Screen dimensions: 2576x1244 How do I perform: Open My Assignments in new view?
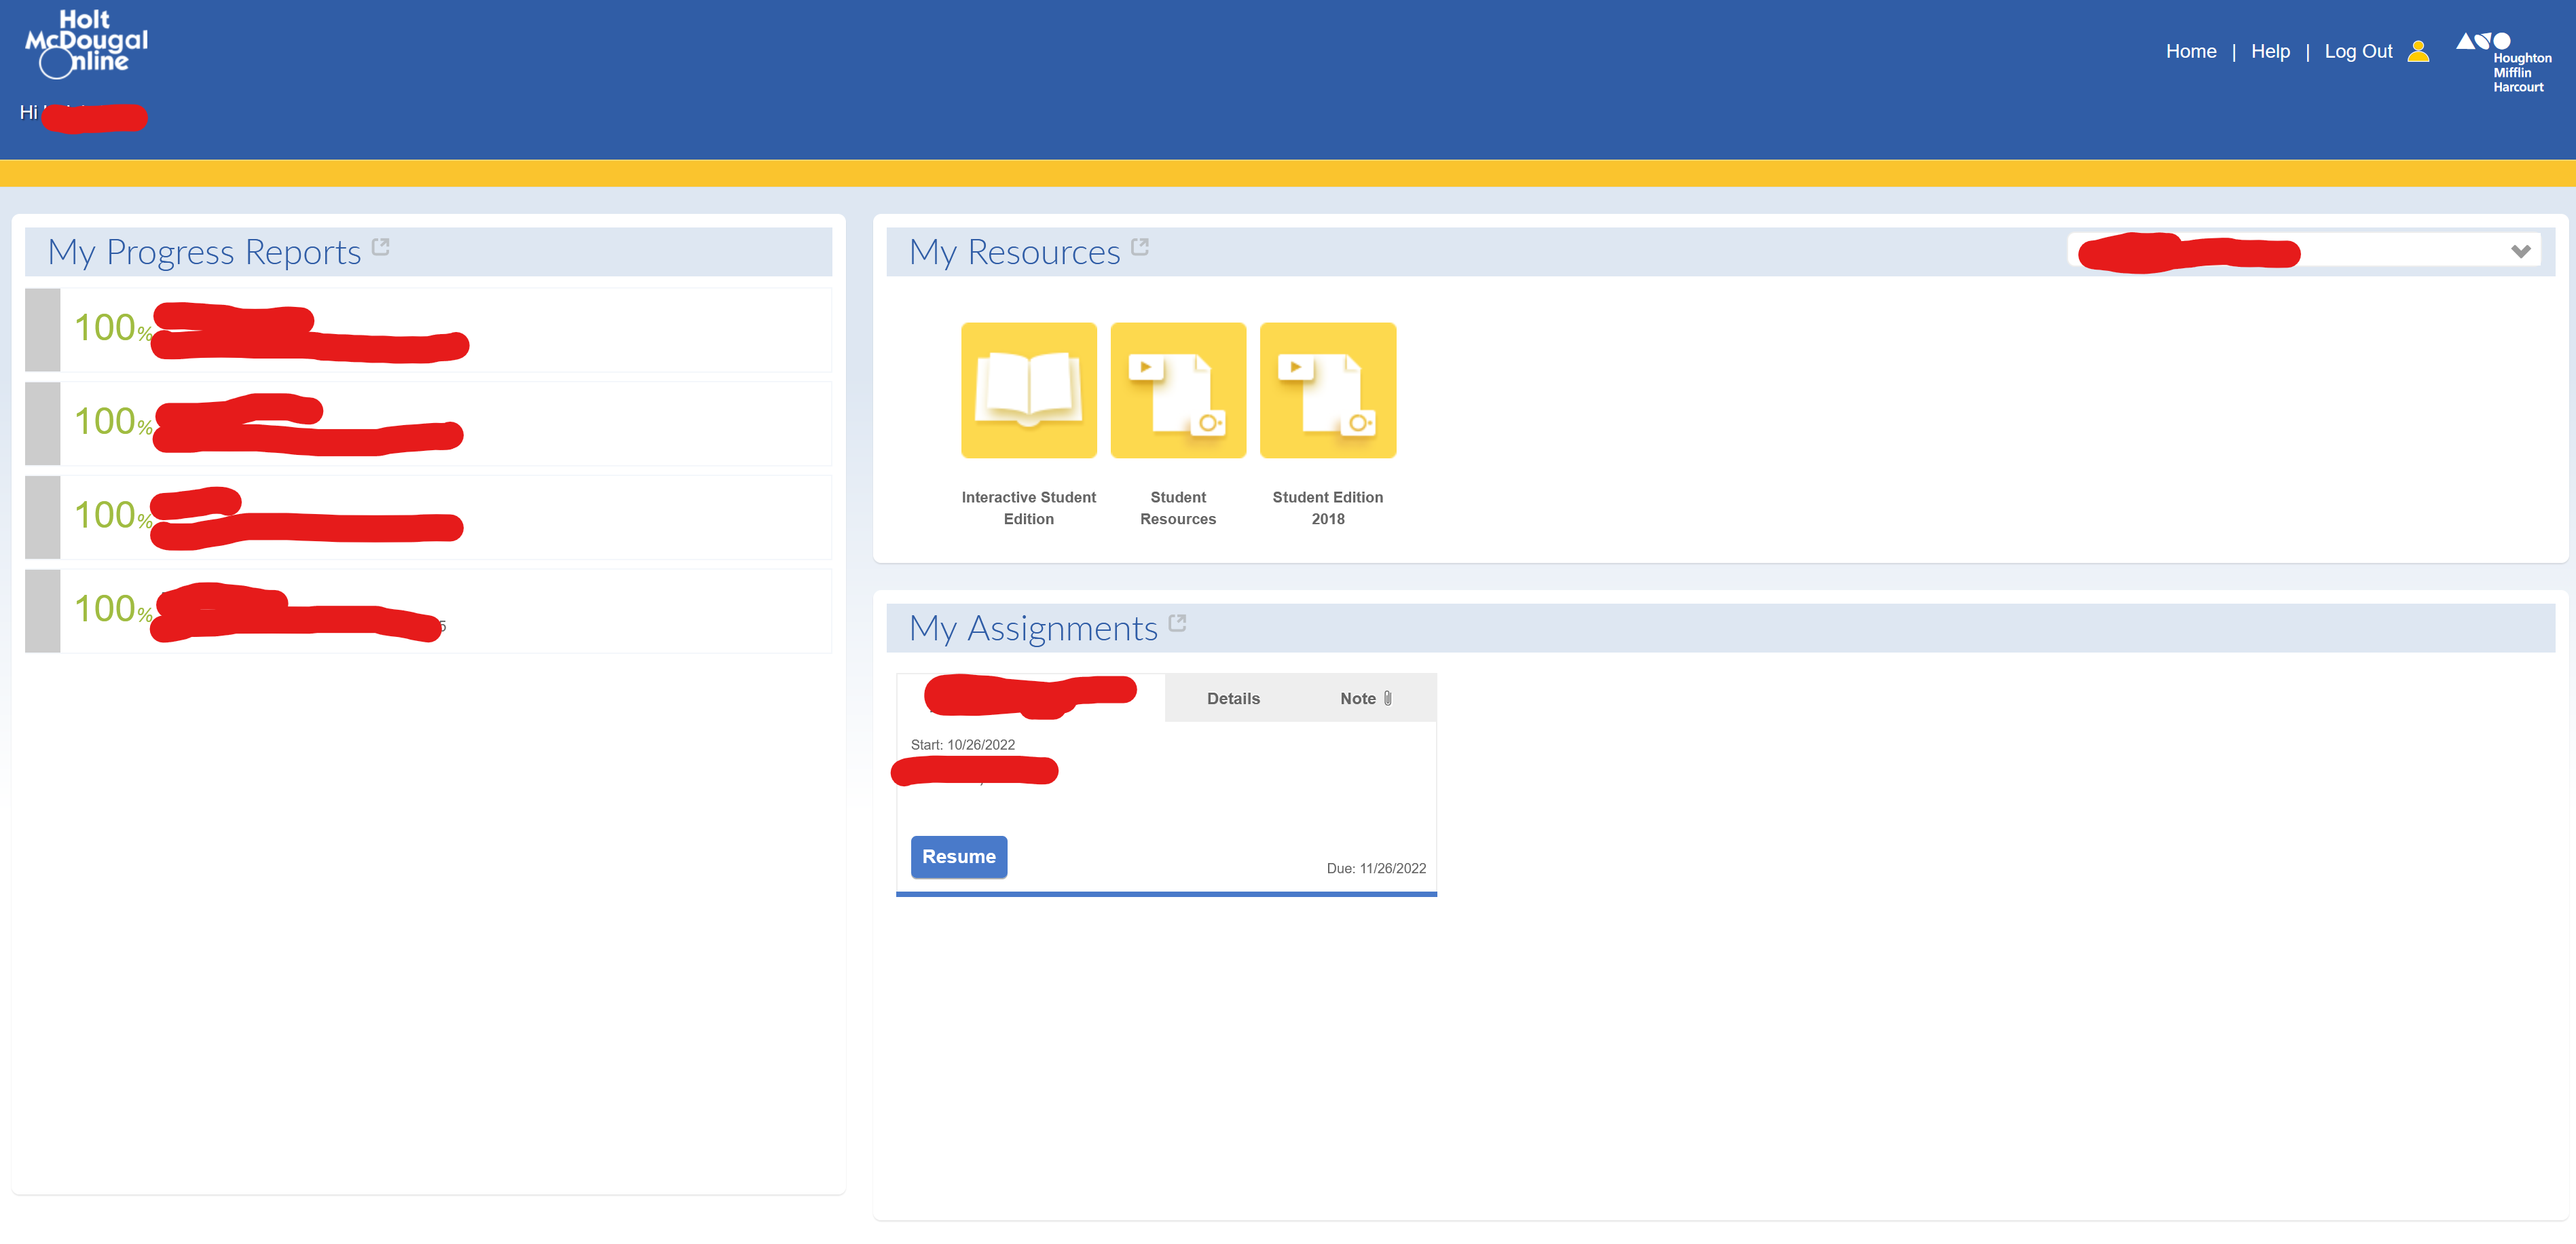1178,622
